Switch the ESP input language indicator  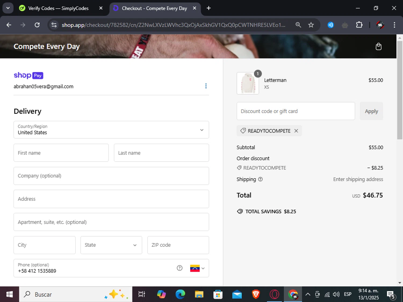tap(348, 294)
